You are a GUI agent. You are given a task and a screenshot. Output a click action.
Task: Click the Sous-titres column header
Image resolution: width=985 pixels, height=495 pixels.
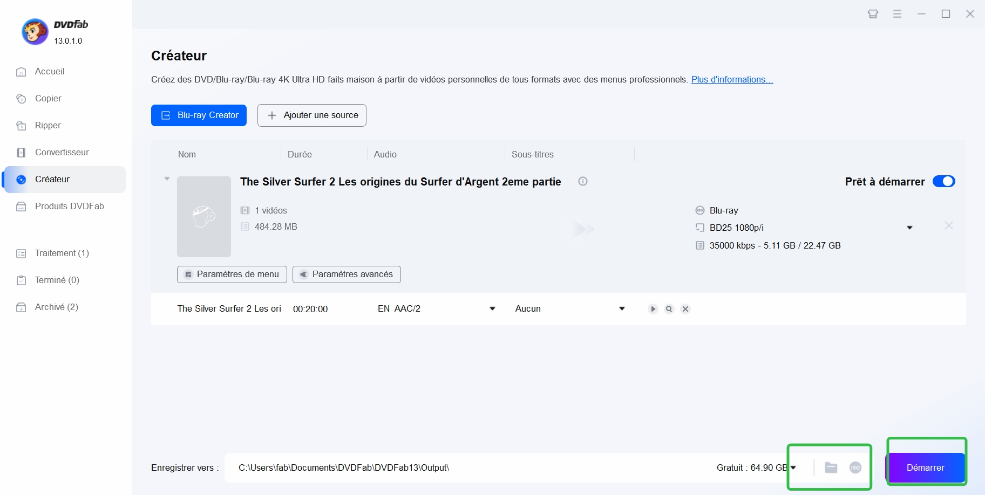coord(533,155)
